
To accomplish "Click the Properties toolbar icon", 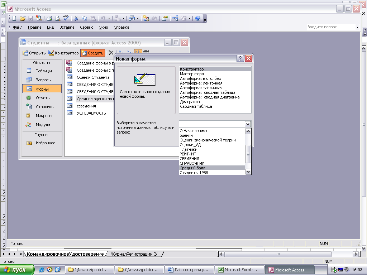I will point(165,18).
